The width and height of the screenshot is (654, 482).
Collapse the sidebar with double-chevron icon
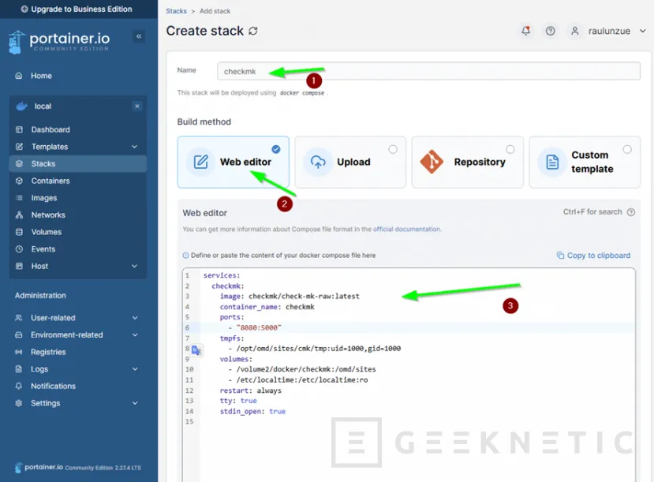pos(139,36)
